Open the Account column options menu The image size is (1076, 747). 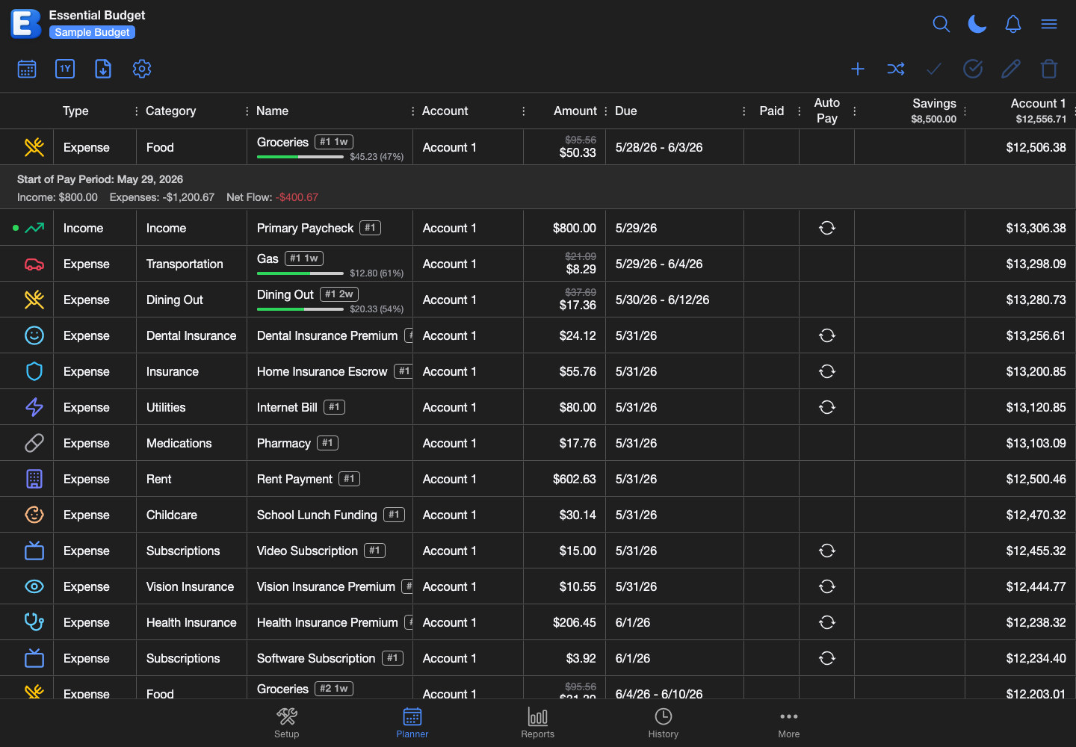click(x=523, y=111)
